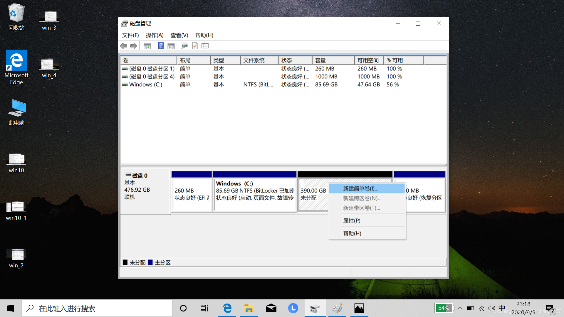Viewport: 564px width, 317px height.
Task: Open the 文件(F) menu
Action: click(x=130, y=35)
